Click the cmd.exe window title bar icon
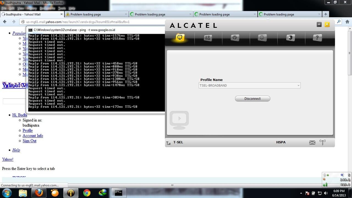The image size is (352, 198). [30, 30]
